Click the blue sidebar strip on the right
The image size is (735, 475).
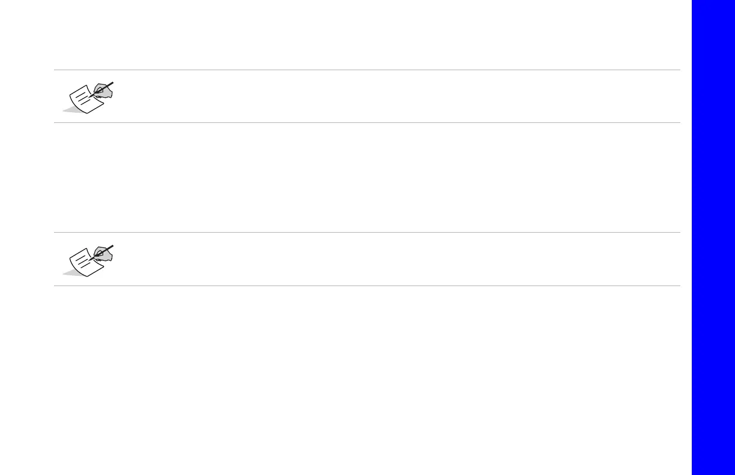tap(713, 237)
